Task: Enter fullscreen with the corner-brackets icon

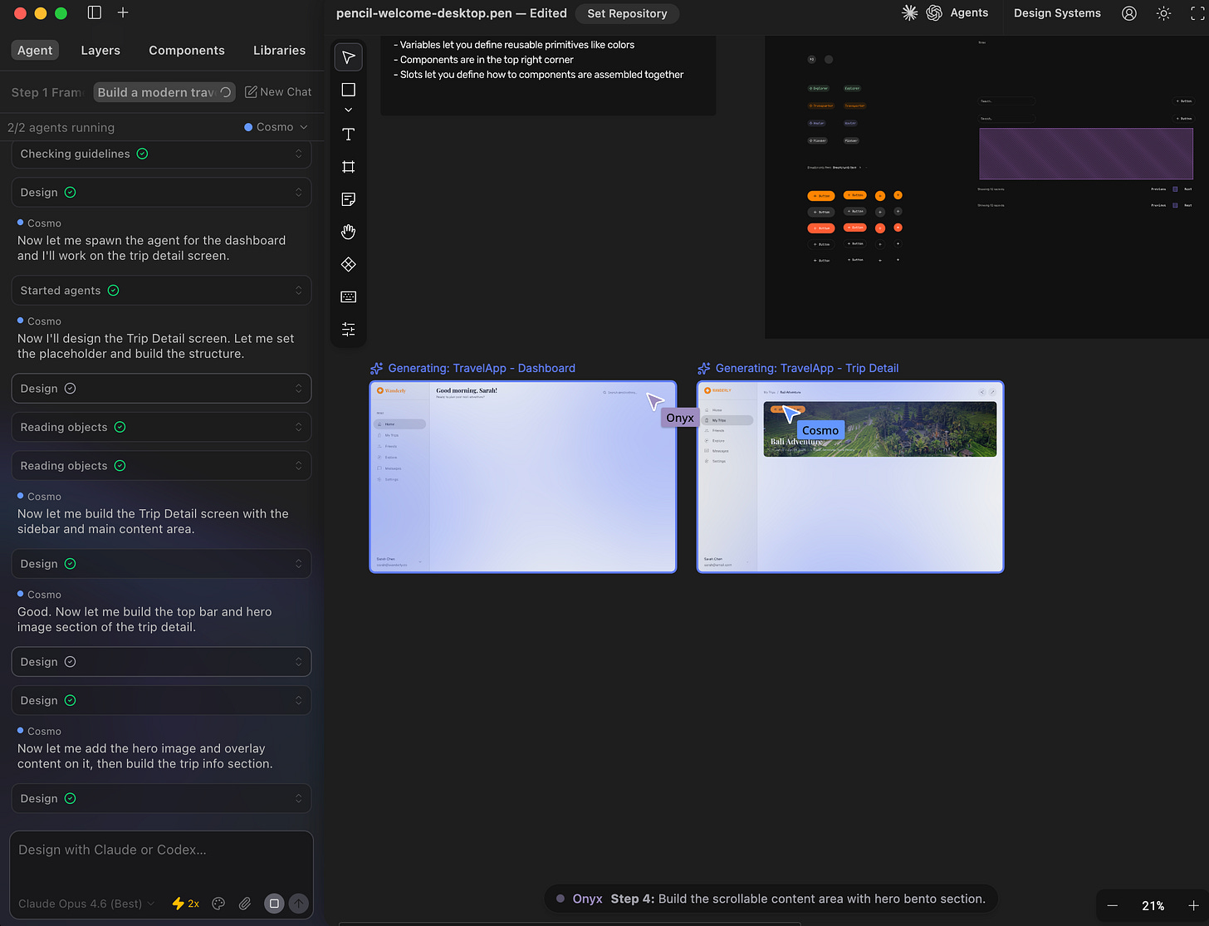Action: (x=1197, y=12)
